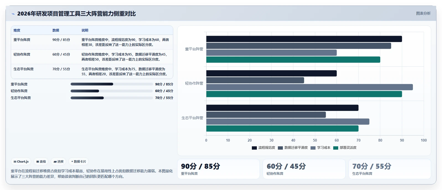Click the 60分 / 45分 value beside the progress bar

[164, 91]
